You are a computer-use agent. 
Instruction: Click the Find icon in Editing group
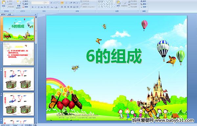tap(143, 1)
